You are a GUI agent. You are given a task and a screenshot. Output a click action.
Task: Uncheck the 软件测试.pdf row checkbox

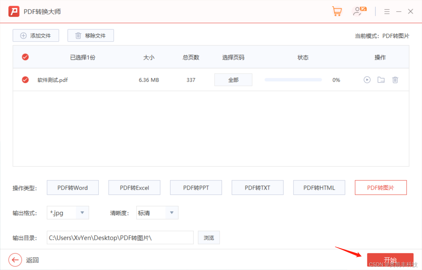coord(25,80)
